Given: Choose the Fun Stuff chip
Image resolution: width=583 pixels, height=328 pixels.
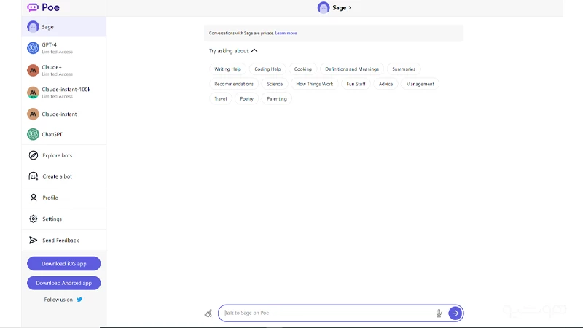Looking at the screenshot, I should pyautogui.click(x=356, y=84).
